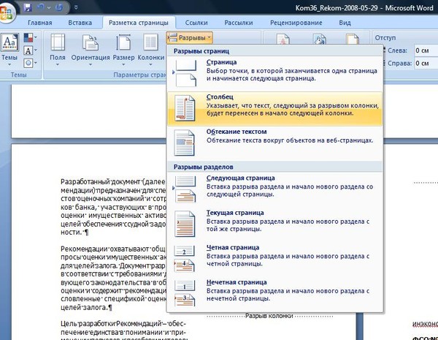Open the Вставка tab
Viewport: 438px width, 340px height.
(80, 23)
